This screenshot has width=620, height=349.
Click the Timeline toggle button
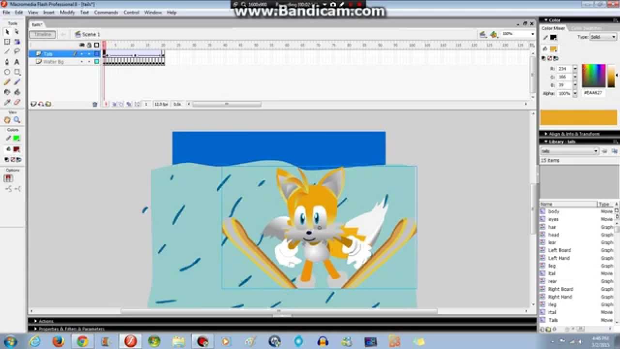pos(43,34)
